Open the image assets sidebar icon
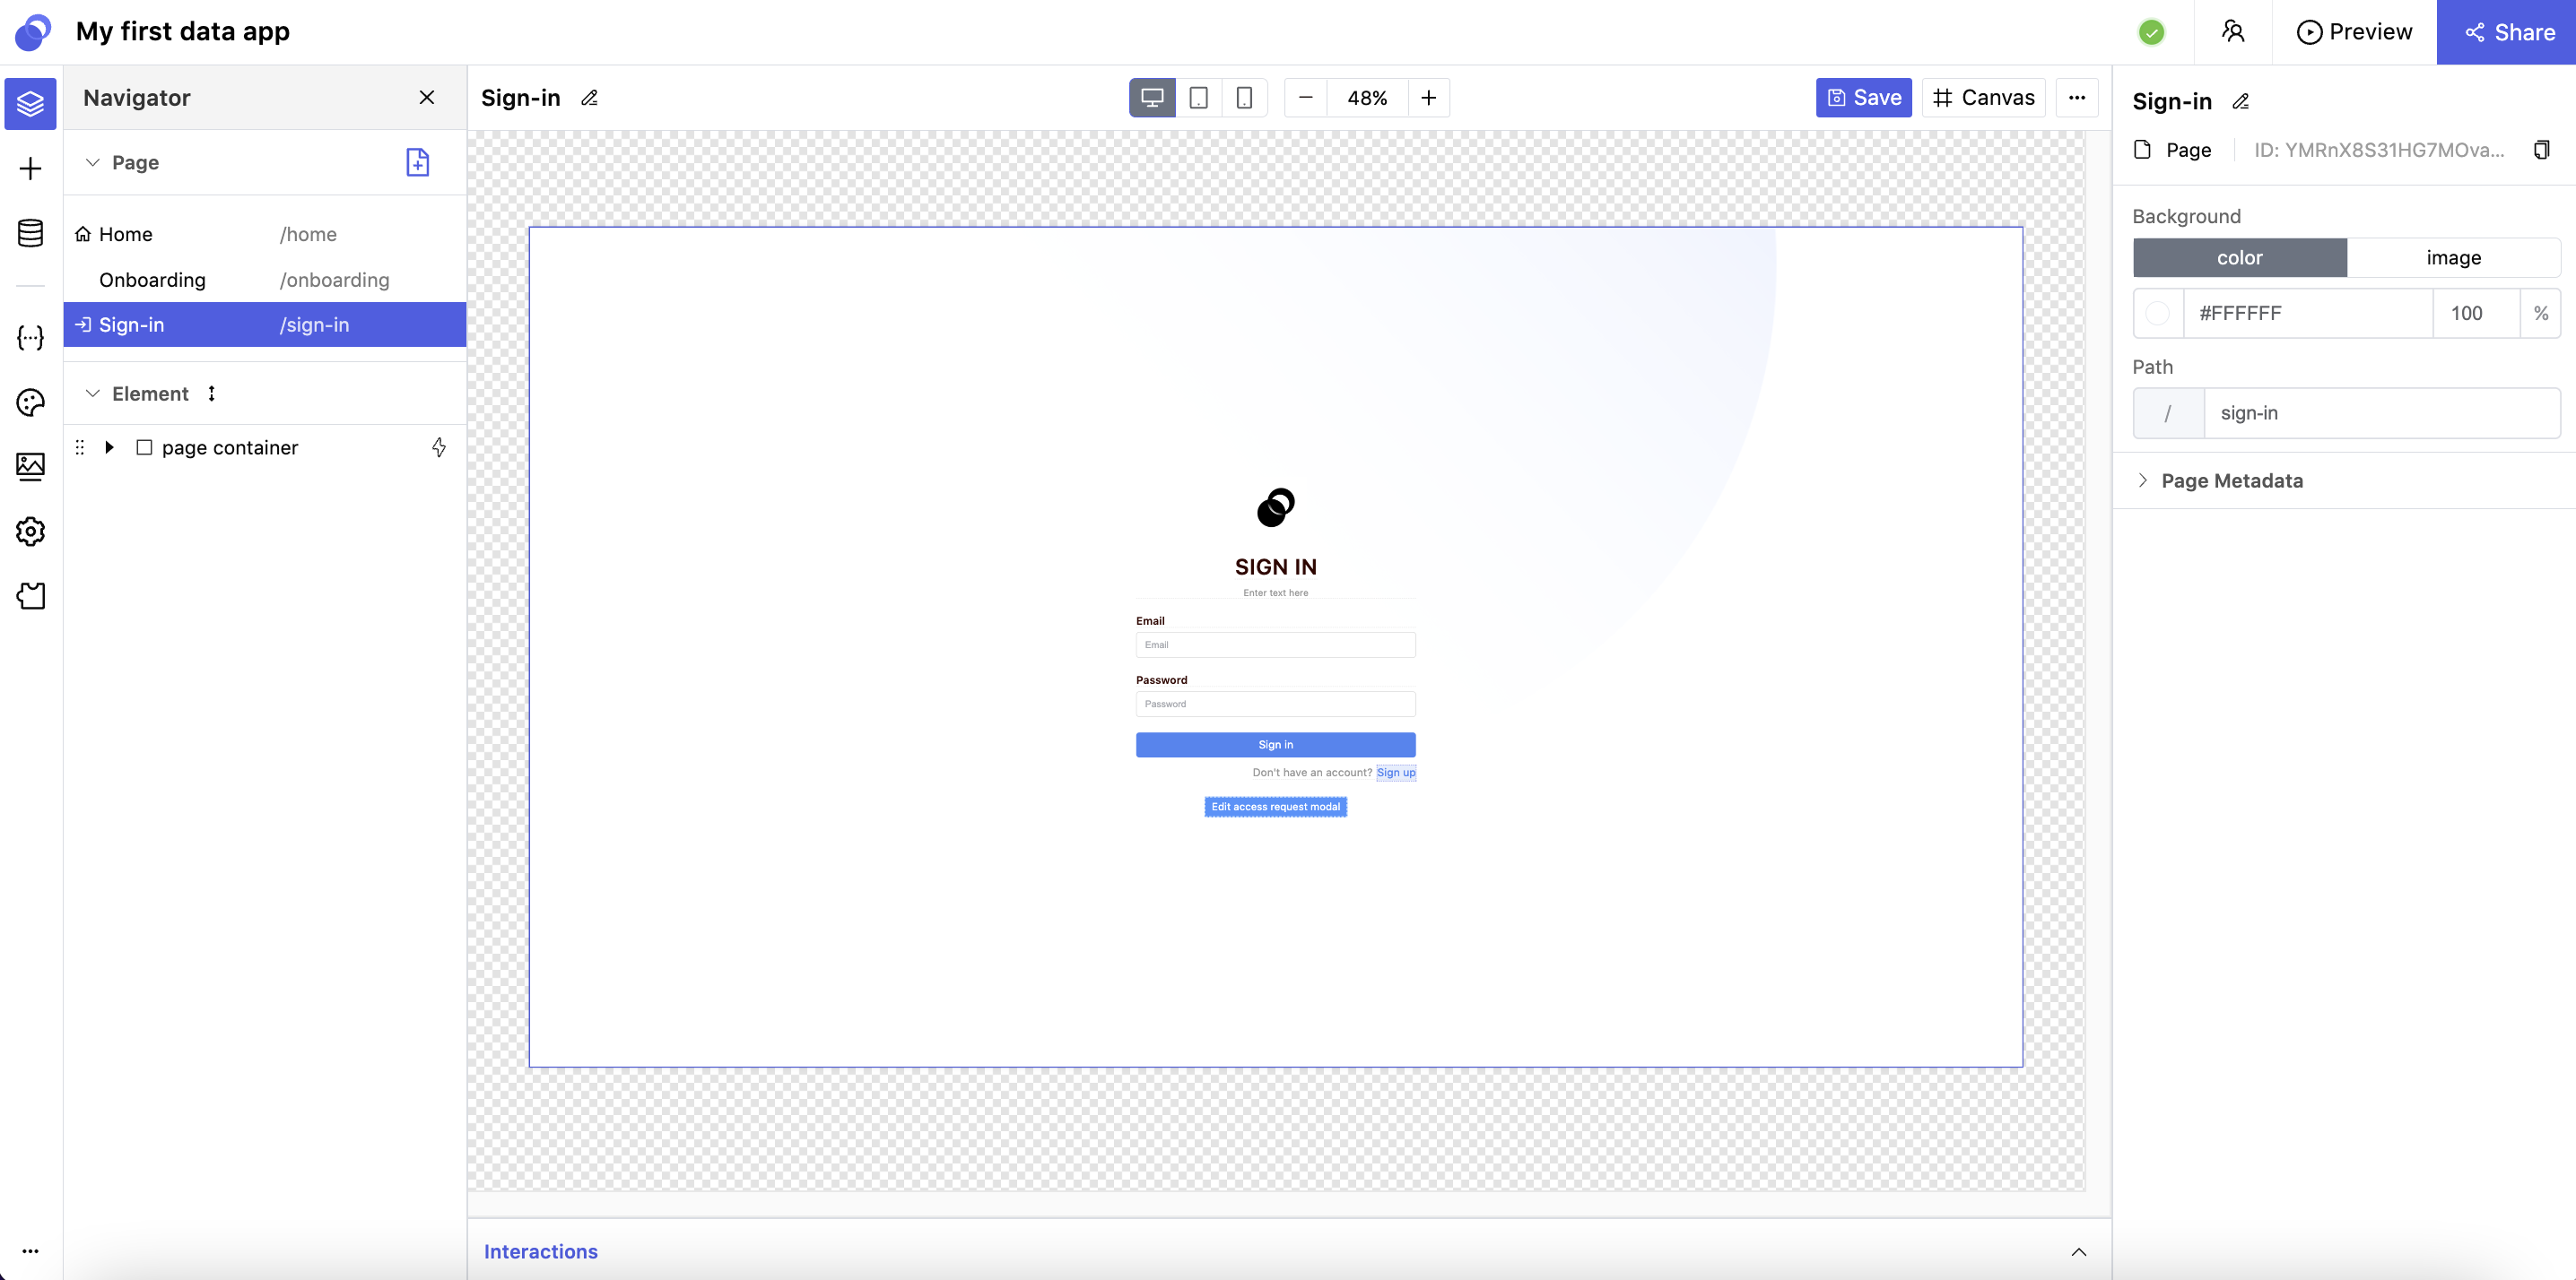 30,467
